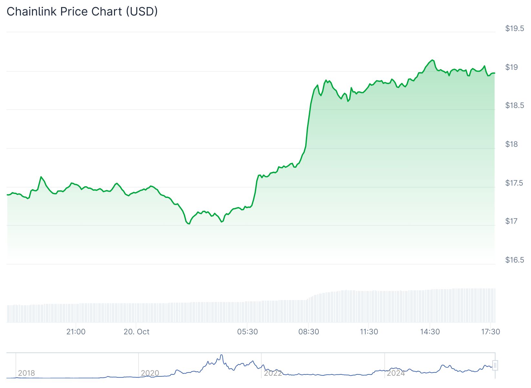Click the 14:30 time axis label
This screenshot has width=531, height=388.
click(x=430, y=332)
